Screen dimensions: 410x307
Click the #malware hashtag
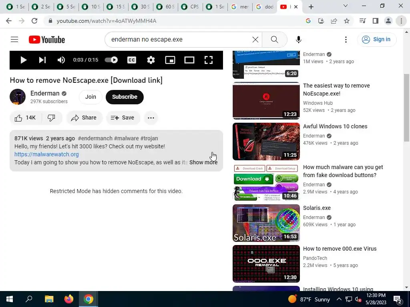pyautogui.click(x=126, y=138)
